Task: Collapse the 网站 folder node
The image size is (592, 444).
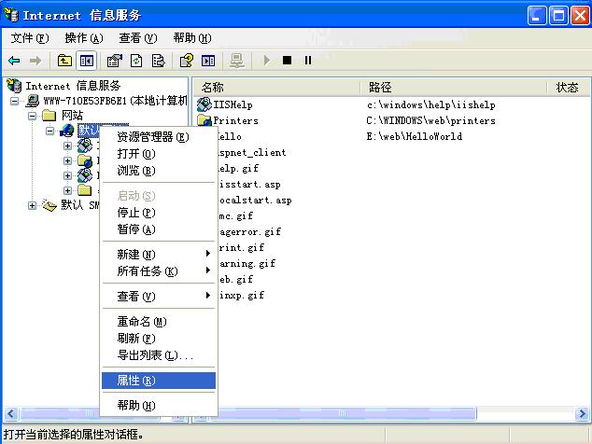Action: pos(33,116)
